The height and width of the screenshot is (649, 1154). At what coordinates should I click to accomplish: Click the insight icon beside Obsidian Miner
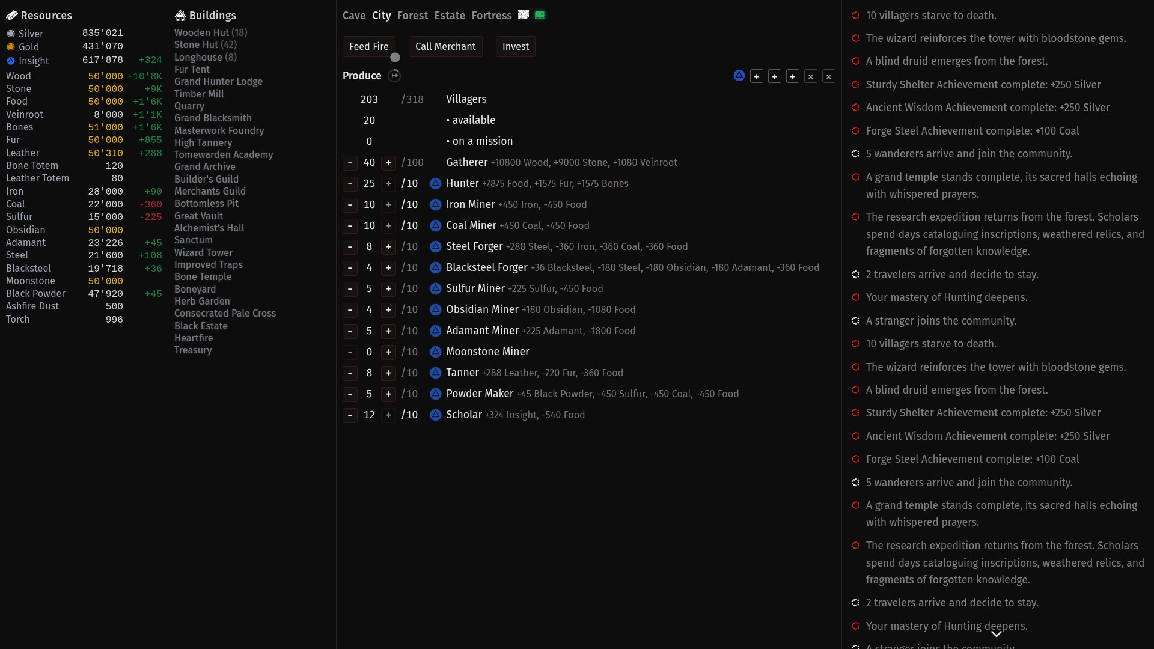coord(436,310)
